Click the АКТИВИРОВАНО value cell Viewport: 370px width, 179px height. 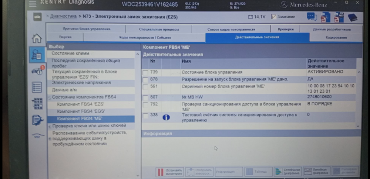coord(325,72)
